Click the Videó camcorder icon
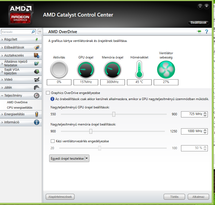Viewport: 215px width, 205px height. click(x=37, y=80)
